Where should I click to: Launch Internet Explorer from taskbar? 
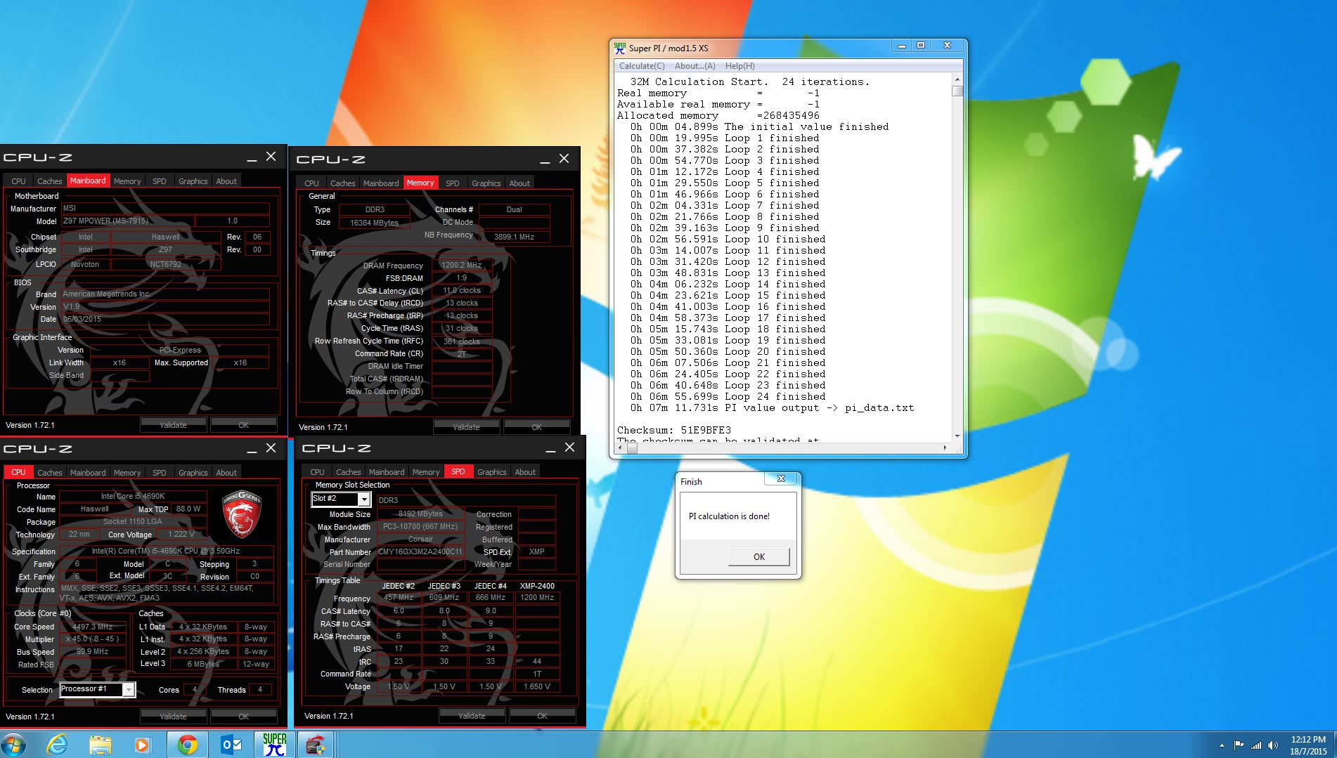tap(58, 745)
